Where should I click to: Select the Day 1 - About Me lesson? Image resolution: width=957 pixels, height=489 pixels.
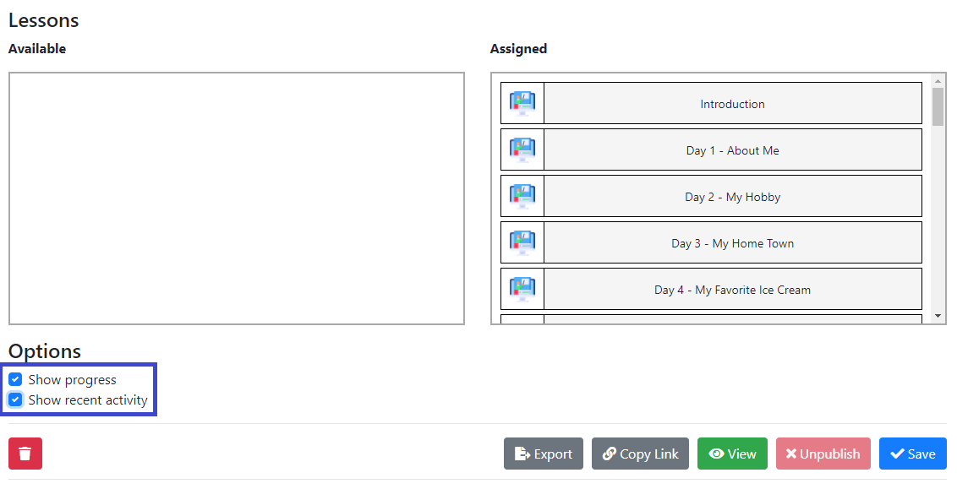click(x=711, y=150)
